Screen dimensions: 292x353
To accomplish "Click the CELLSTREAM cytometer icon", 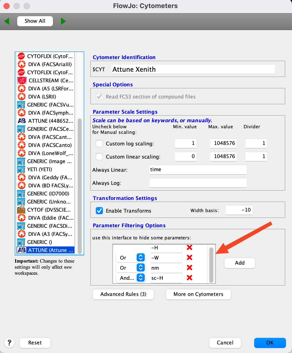I will click(22, 81).
